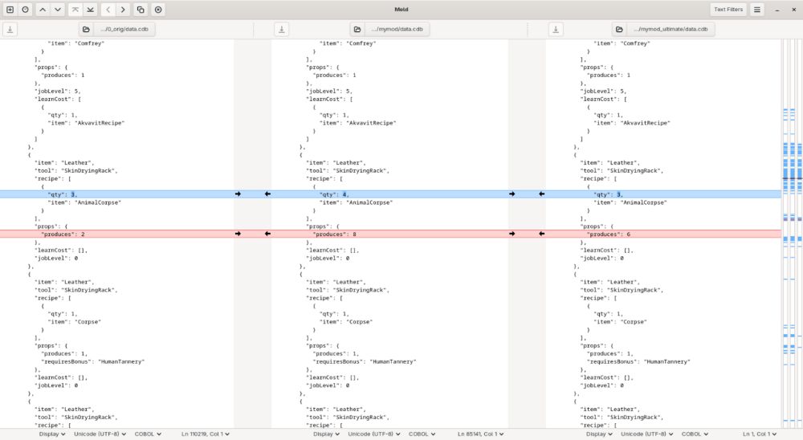Screen dimensions: 803x440
Task: Open Ln 85141, Col 1 position dropdown
Action: (480, 434)
